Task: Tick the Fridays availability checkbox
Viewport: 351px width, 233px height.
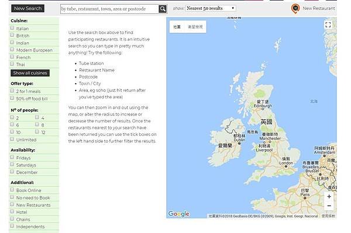Action: click(12, 157)
